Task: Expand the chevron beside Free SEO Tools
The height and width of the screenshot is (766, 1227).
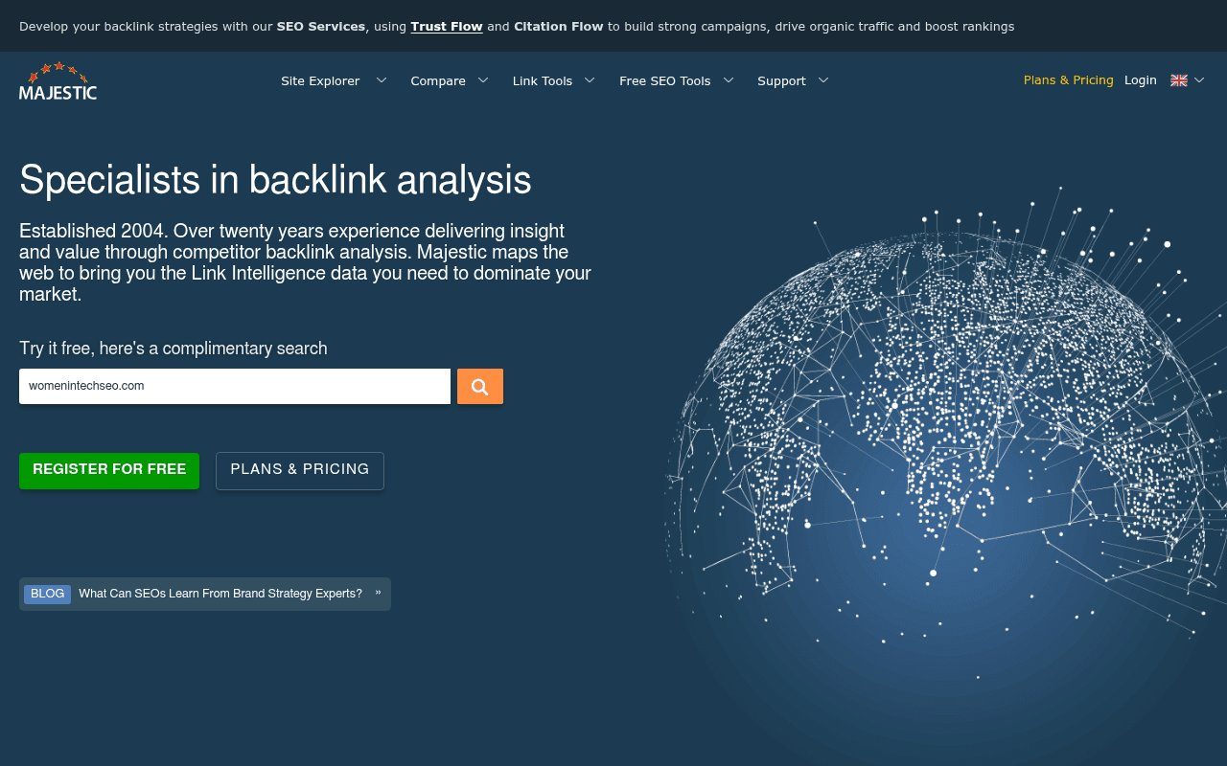Action: pyautogui.click(x=729, y=80)
